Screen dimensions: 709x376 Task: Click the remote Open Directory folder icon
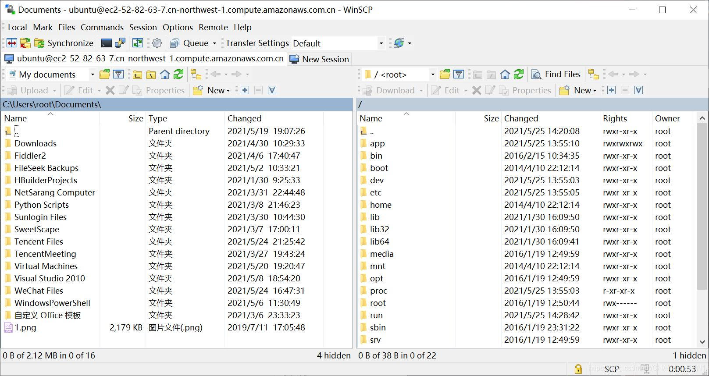(445, 74)
